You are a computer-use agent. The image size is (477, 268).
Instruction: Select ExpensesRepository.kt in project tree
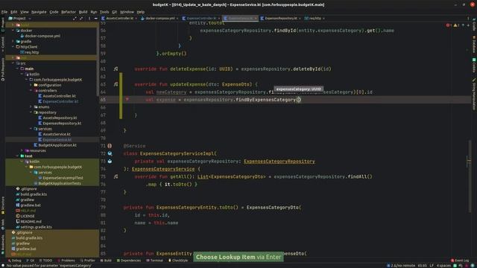(x=62, y=124)
